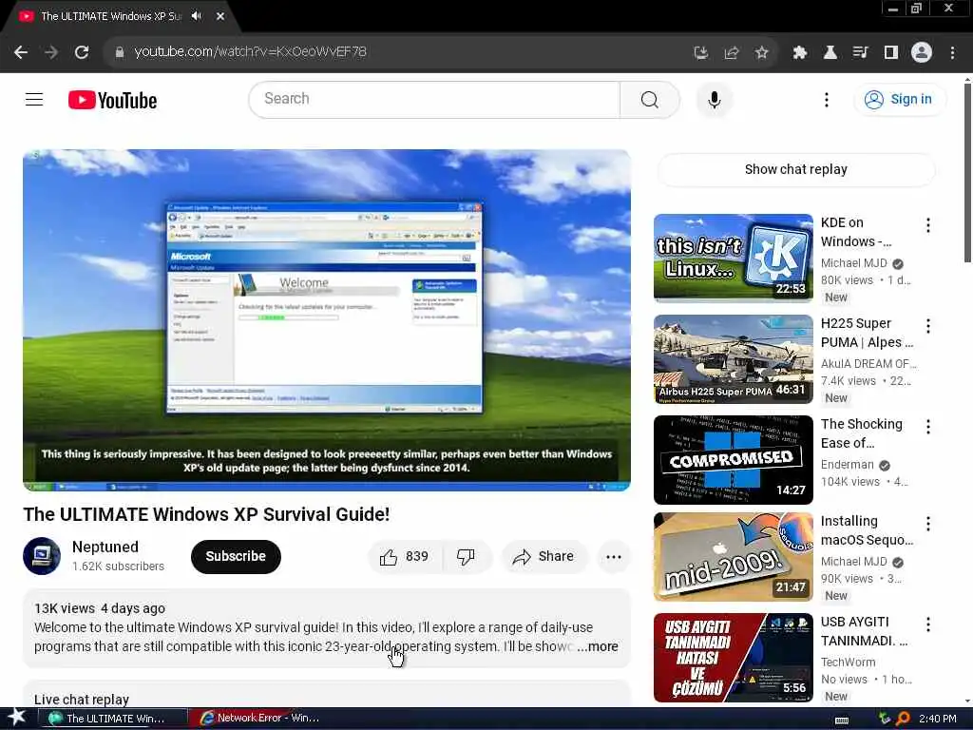Click the page vertical scrollbar thumb
Viewport: 973px width, 730px height.
click(967, 173)
